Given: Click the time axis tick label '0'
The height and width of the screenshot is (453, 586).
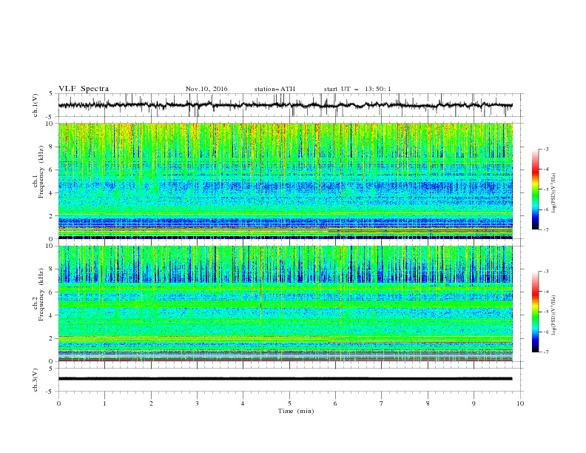Looking at the screenshot, I should pyautogui.click(x=58, y=403).
